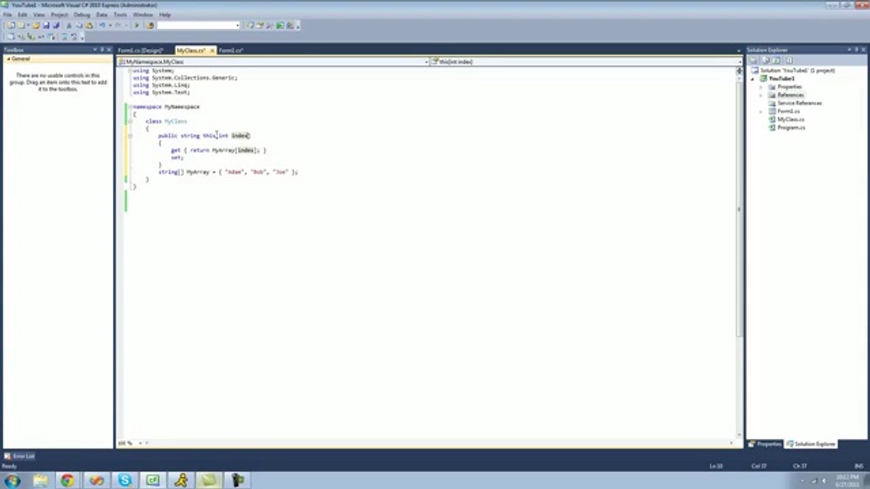Close the Toolbox panel
Screen dimensions: 870x489
pyautogui.click(x=109, y=50)
